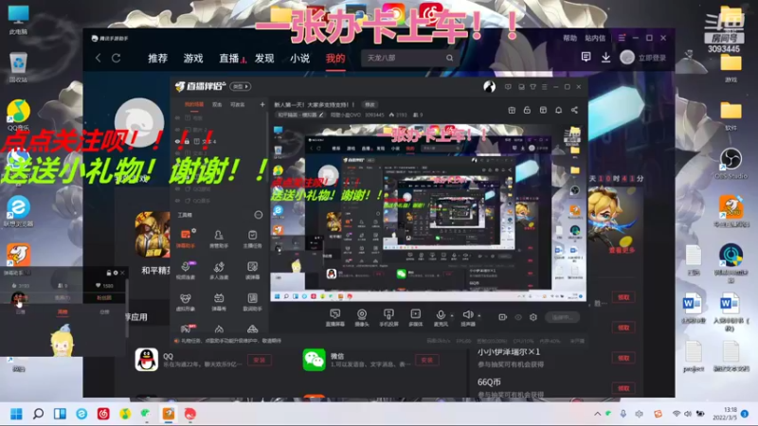This screenshot has width=758, height=426.
Task: Switch to 小说 tab
Action: coord(299,59)
